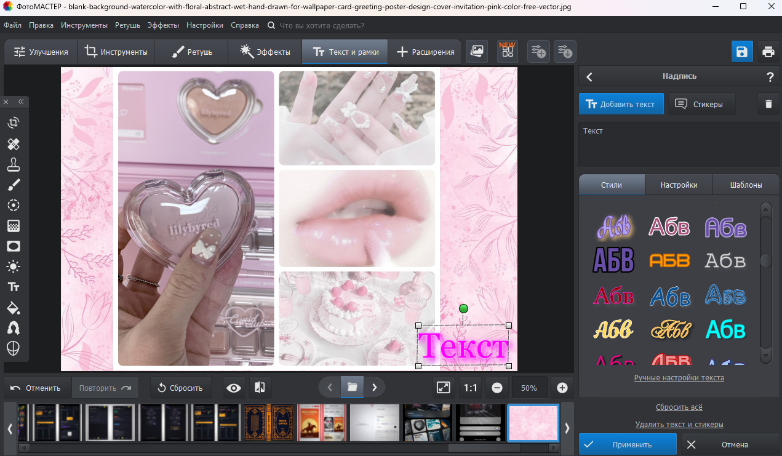Open the vignette oval tool

pyautogui.click(x=14, y=246)
